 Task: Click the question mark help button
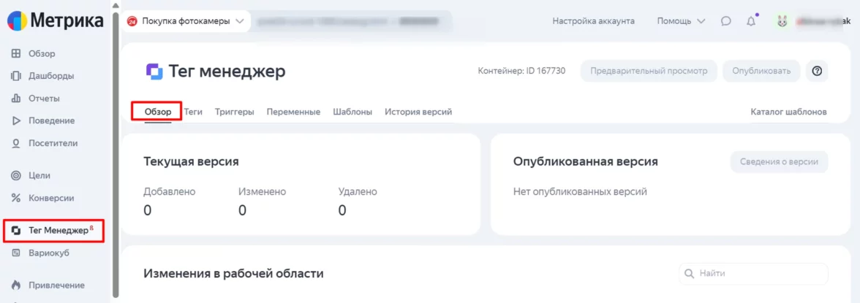pos(817,71)
